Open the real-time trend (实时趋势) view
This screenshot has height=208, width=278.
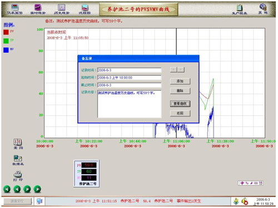(38, 9)
